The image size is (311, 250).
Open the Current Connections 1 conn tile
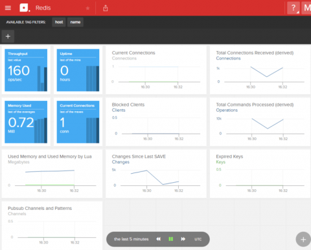pyautogui.click(x=78, y=122)
